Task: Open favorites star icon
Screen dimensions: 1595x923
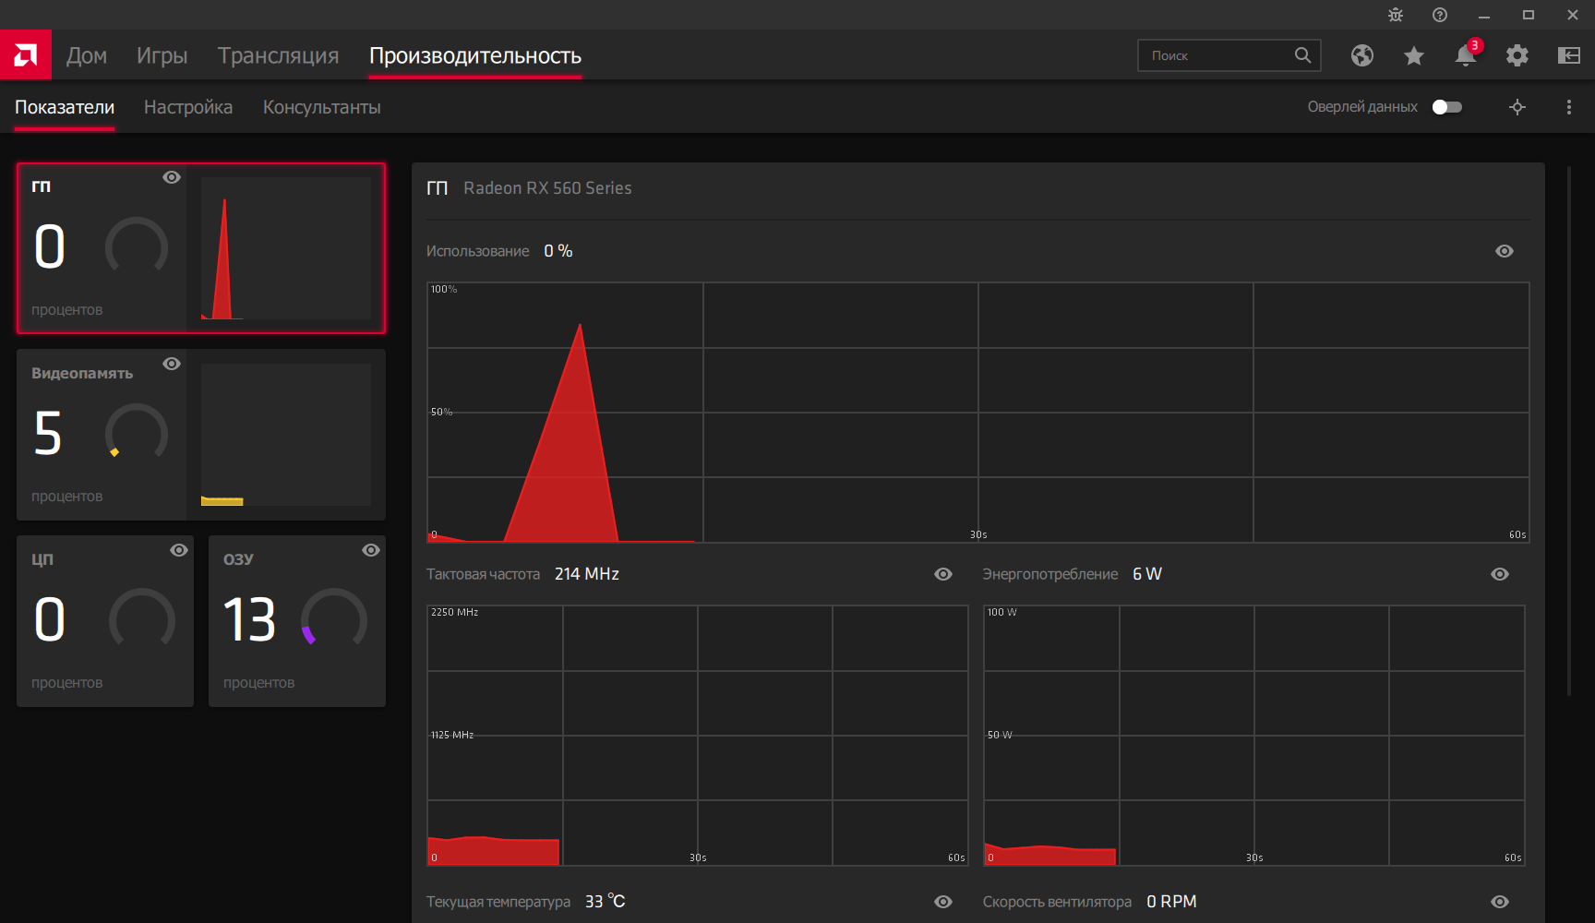Action: click(1414, 55)
